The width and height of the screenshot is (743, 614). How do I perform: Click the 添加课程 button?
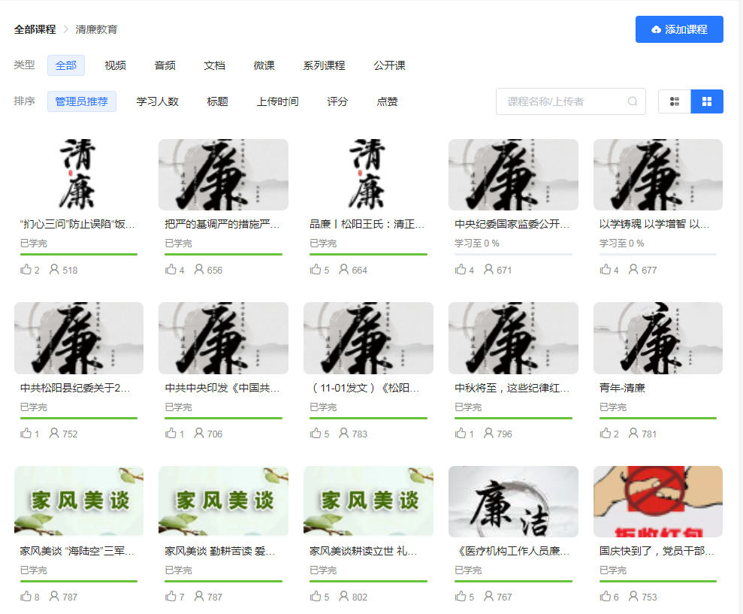pos(679,29)
